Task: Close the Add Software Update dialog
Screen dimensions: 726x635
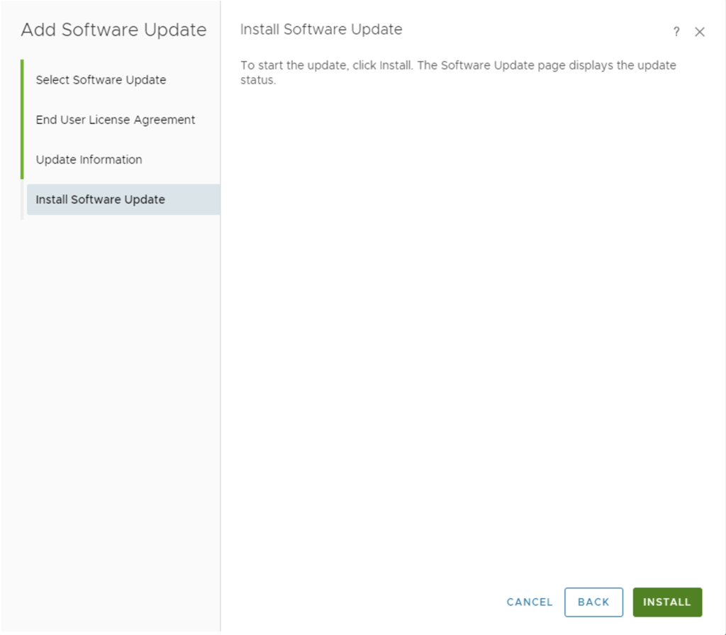Action: (700, 32)
